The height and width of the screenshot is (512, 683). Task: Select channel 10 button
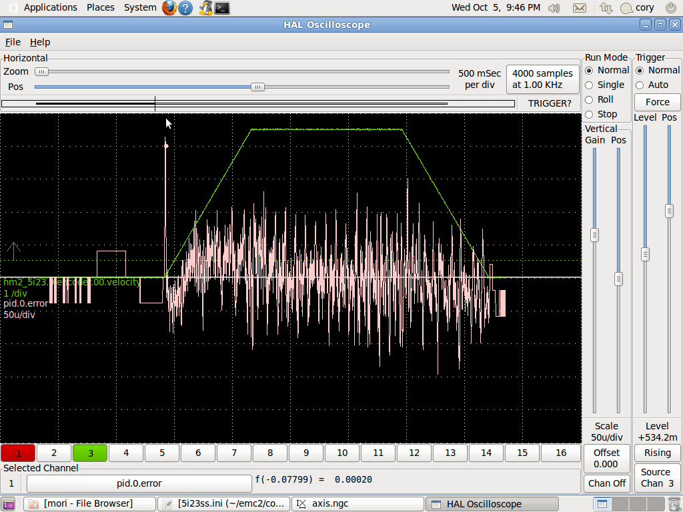(342, 453)
